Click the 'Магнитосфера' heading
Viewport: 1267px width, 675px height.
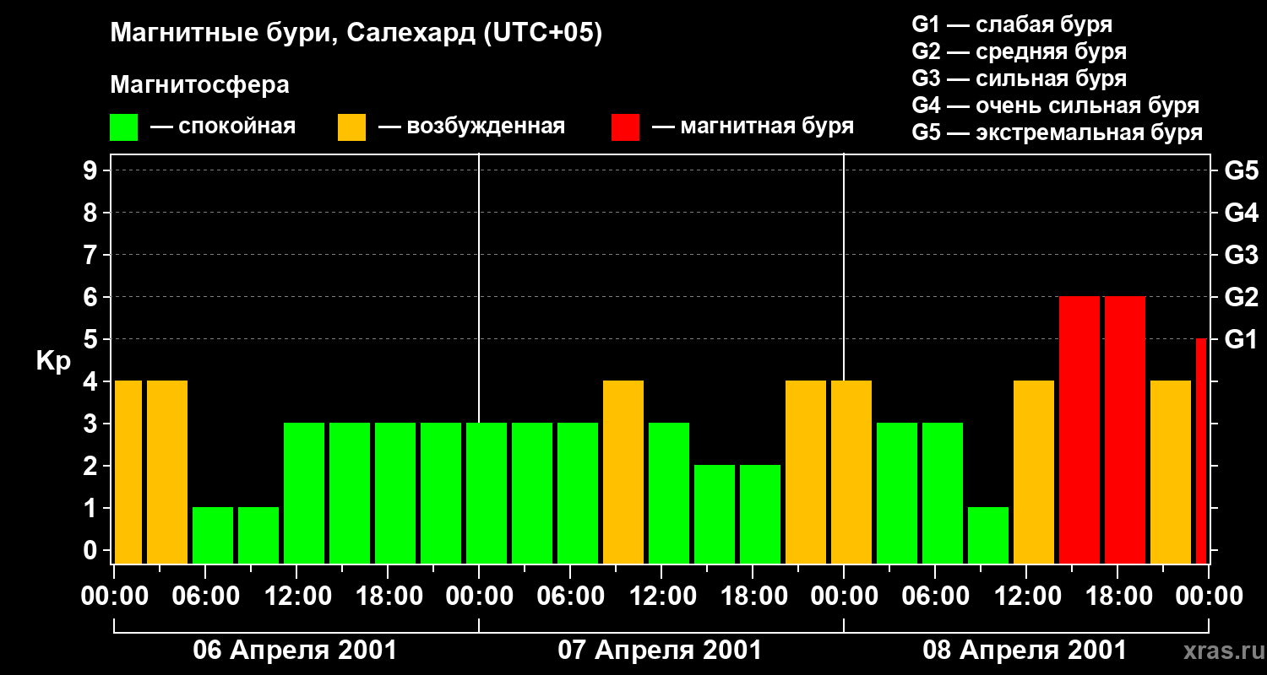point(199,85)
